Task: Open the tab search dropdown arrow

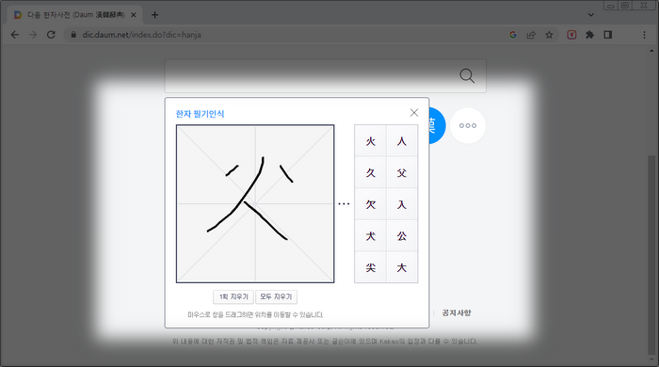Action: point(591,15)
